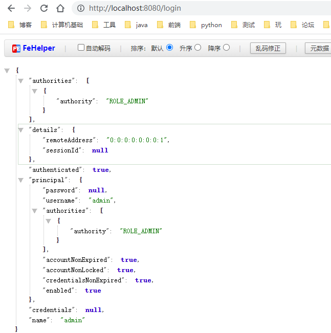Select the name "admin" value
The height and width of the screenshot is (333, 331).
pos(73,320)
